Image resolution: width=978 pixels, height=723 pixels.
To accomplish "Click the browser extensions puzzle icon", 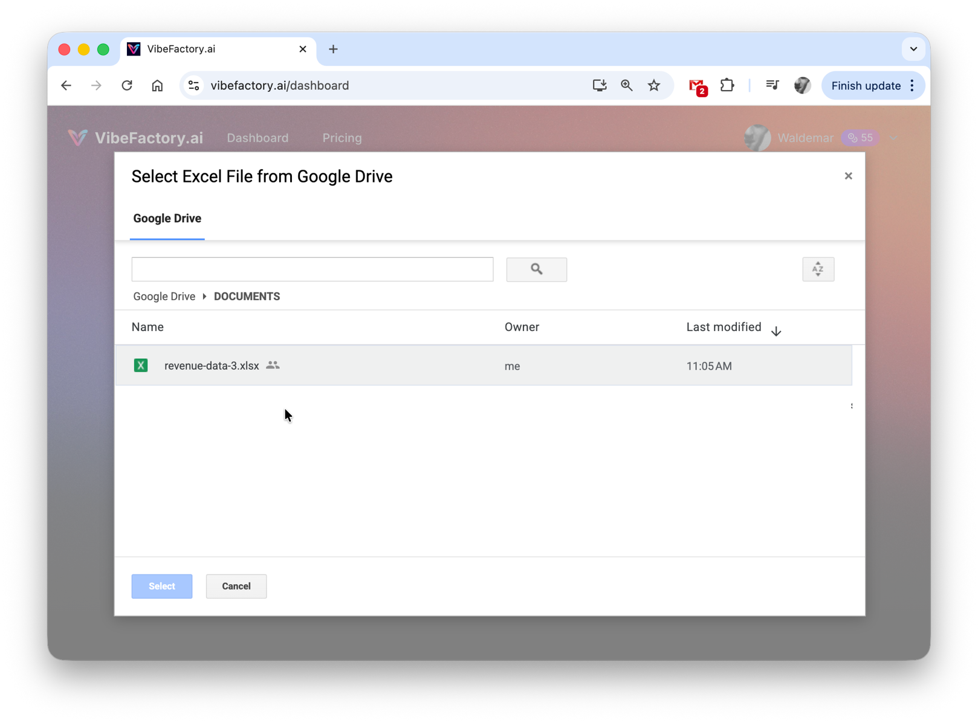I will coord(727,85).
